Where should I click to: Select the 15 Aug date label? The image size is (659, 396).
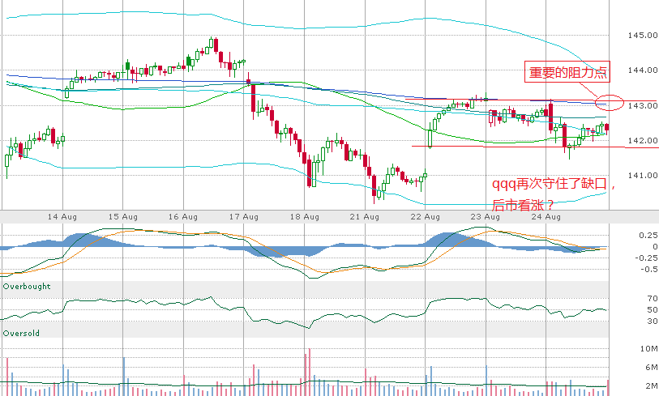[122, 217]
